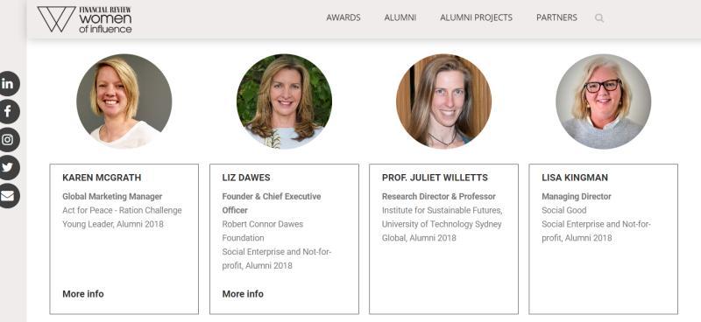Image resolution: width=701 pixels, height=322 pixels.
Task: Open the Instagram social icon
Action: tap(8, 140)
